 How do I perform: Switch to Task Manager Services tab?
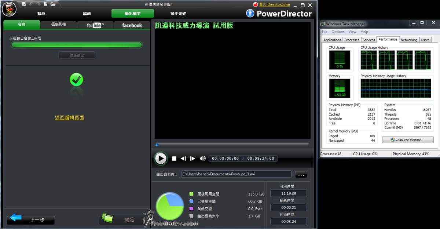tap(369, 40)
